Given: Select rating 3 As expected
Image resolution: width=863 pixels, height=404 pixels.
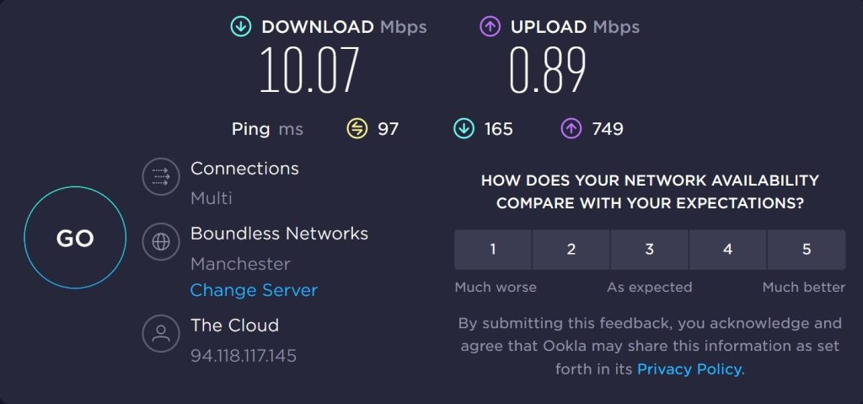Looking at the screenshot, I should tap(650, 250).
